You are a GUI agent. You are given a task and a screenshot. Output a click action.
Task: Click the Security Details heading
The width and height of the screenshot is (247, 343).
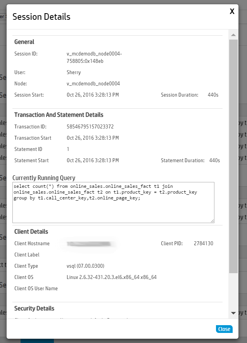(34, 308)
